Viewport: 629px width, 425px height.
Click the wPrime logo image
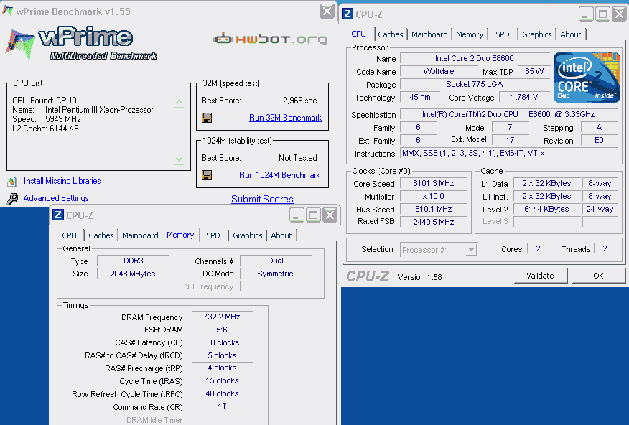coord(81,43)
